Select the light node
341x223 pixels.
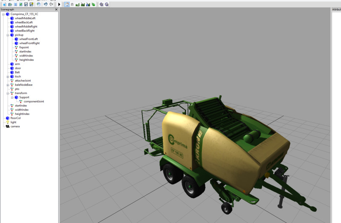coord(13,122)
